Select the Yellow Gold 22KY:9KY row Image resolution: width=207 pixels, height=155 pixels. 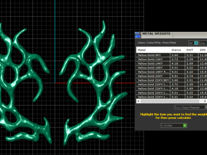coord(172,80)
